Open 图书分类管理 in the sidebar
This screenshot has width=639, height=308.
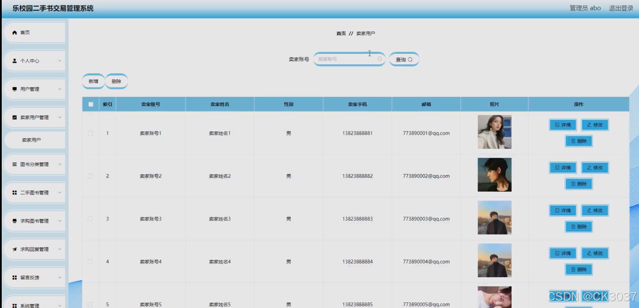point(34,164)
